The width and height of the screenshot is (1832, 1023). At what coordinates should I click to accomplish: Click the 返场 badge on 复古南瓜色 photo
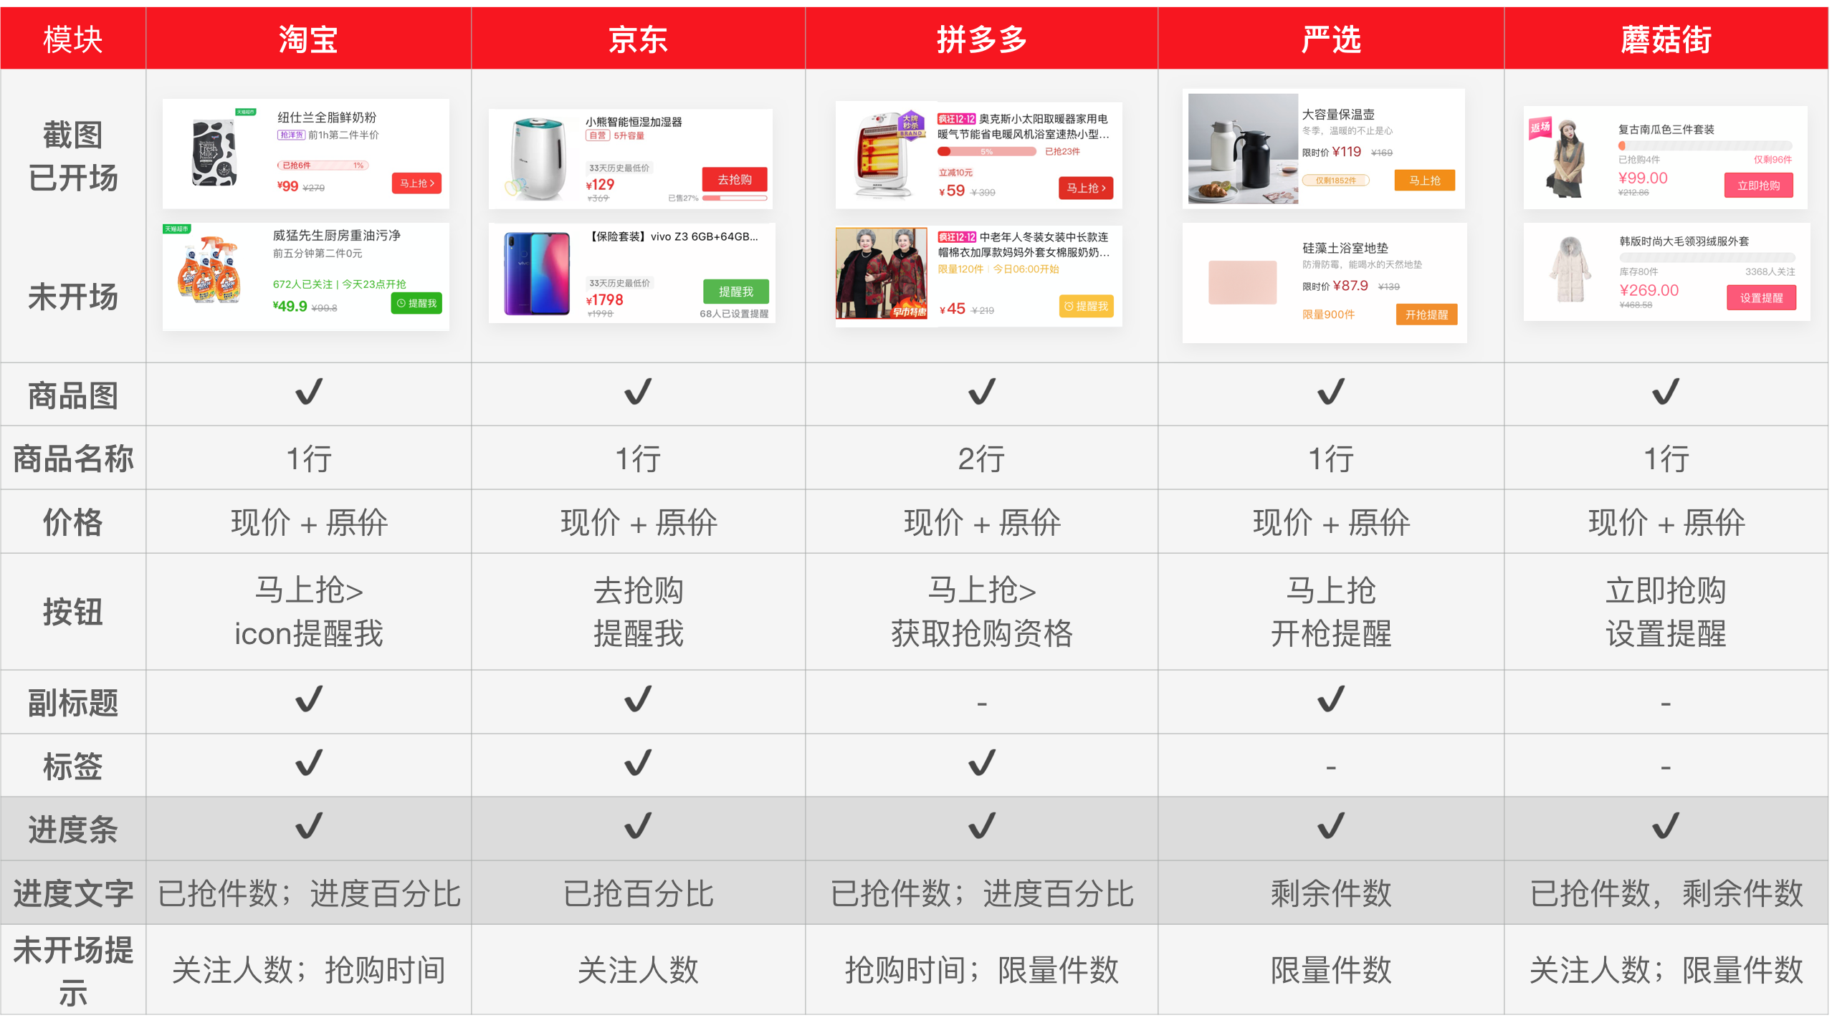pos(1540,128)
